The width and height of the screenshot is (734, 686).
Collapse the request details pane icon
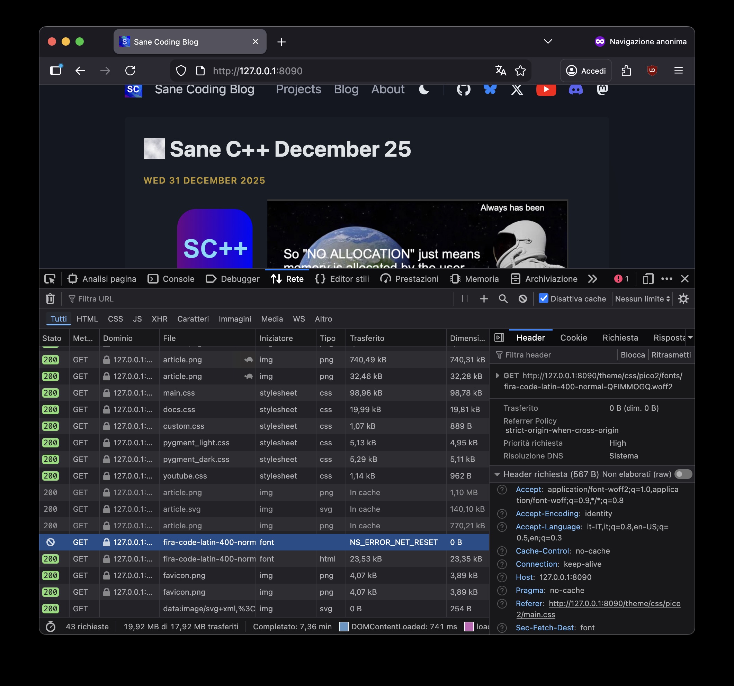(499, 337)
